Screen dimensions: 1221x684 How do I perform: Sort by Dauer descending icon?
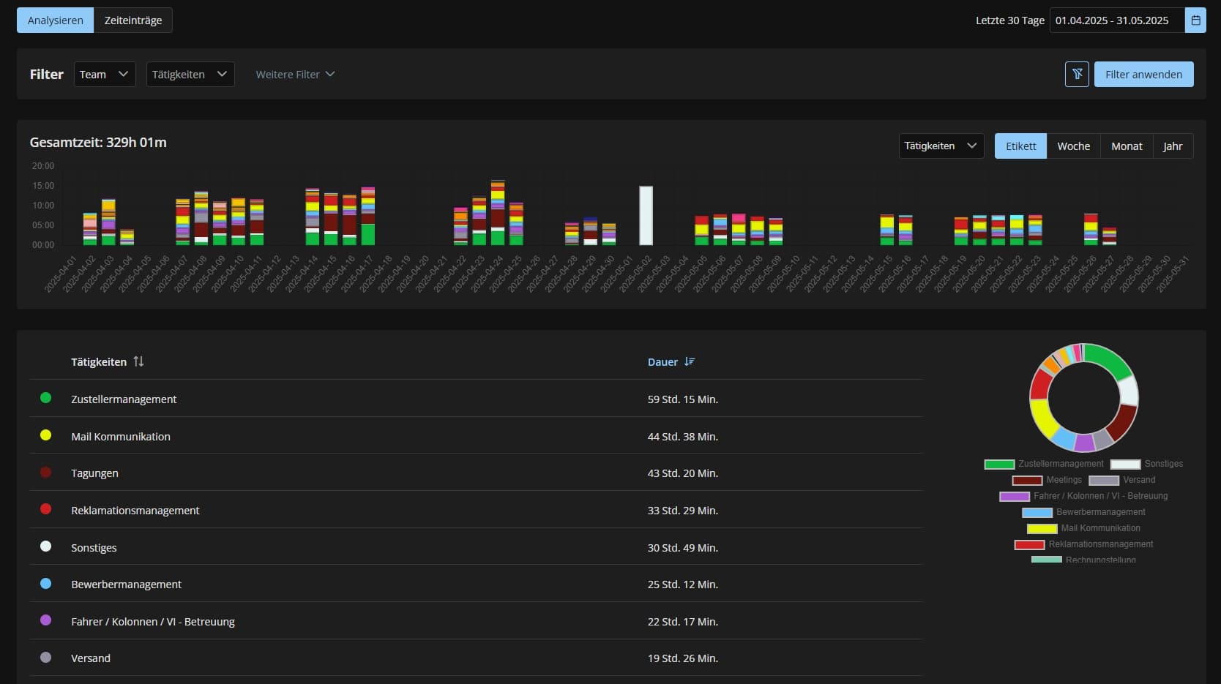pyautogui.click(x=690, y=361)
